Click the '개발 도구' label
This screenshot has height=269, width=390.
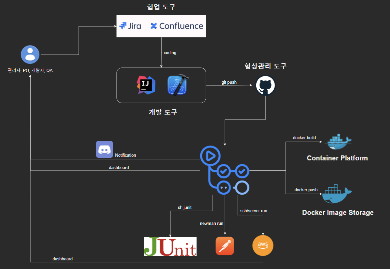tap(163, 112)
